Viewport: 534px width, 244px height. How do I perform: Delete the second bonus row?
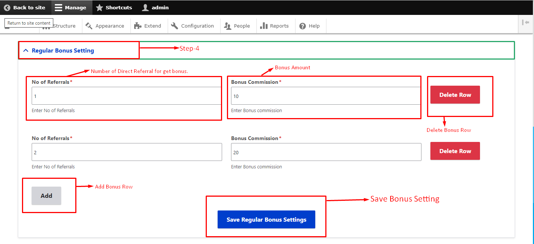tap(455, 151)
